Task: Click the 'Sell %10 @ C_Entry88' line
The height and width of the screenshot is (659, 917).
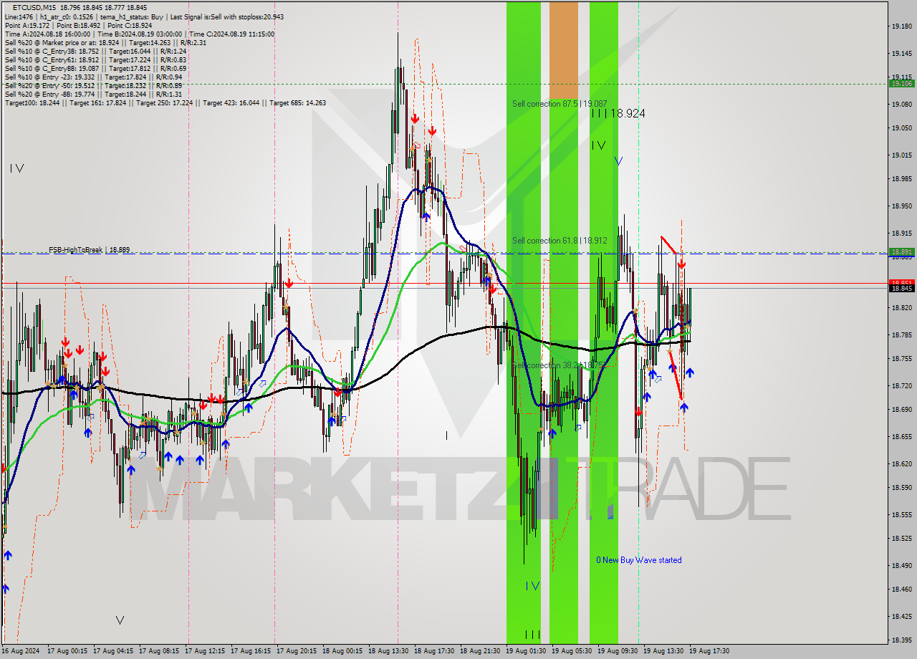Action: pyautogui.click(x=95, y=68)
